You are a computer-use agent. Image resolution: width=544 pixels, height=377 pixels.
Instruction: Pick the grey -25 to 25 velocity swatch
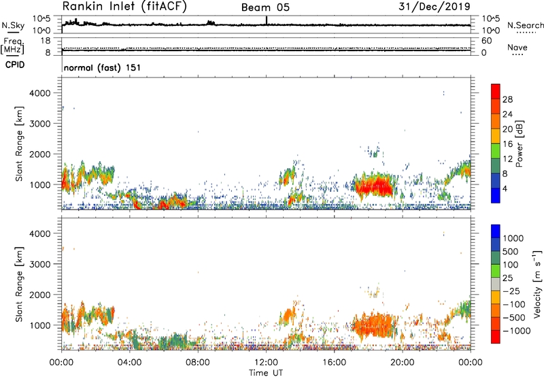(x=496, y=284)
